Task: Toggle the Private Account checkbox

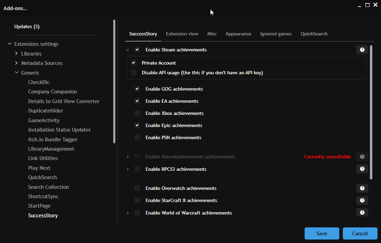Action: coord(134,63)
